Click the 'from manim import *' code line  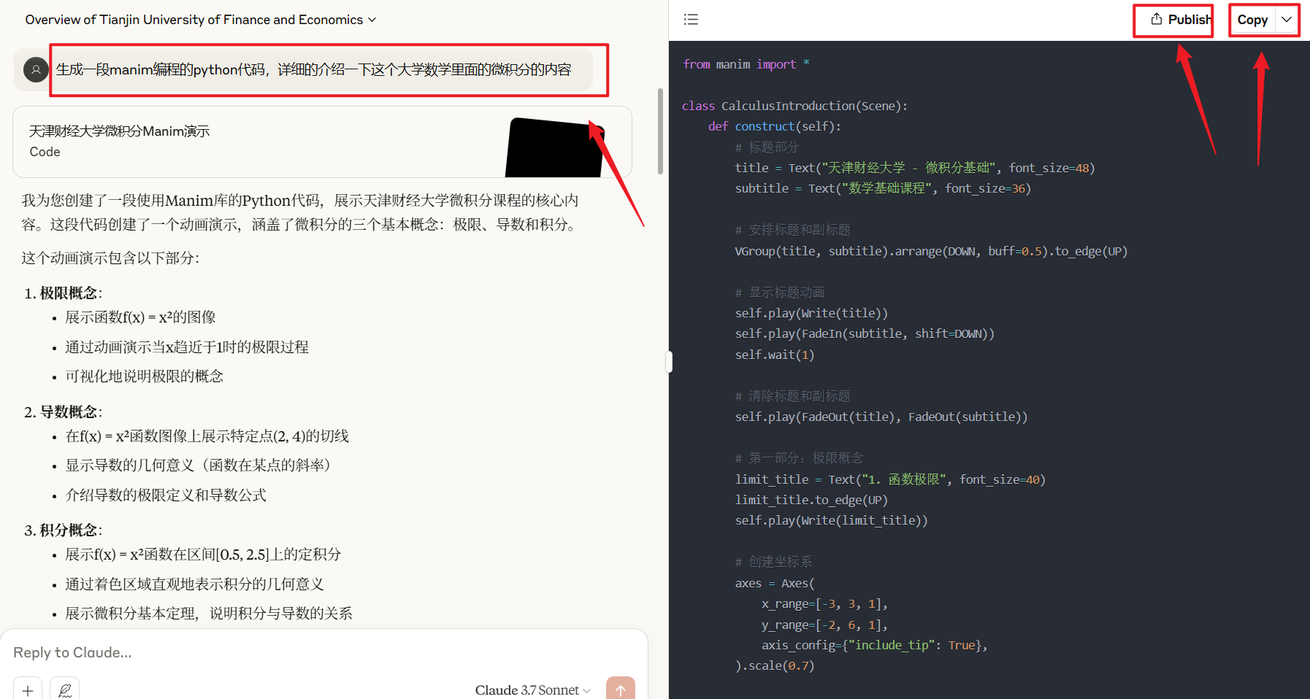(x=746, y=64)
